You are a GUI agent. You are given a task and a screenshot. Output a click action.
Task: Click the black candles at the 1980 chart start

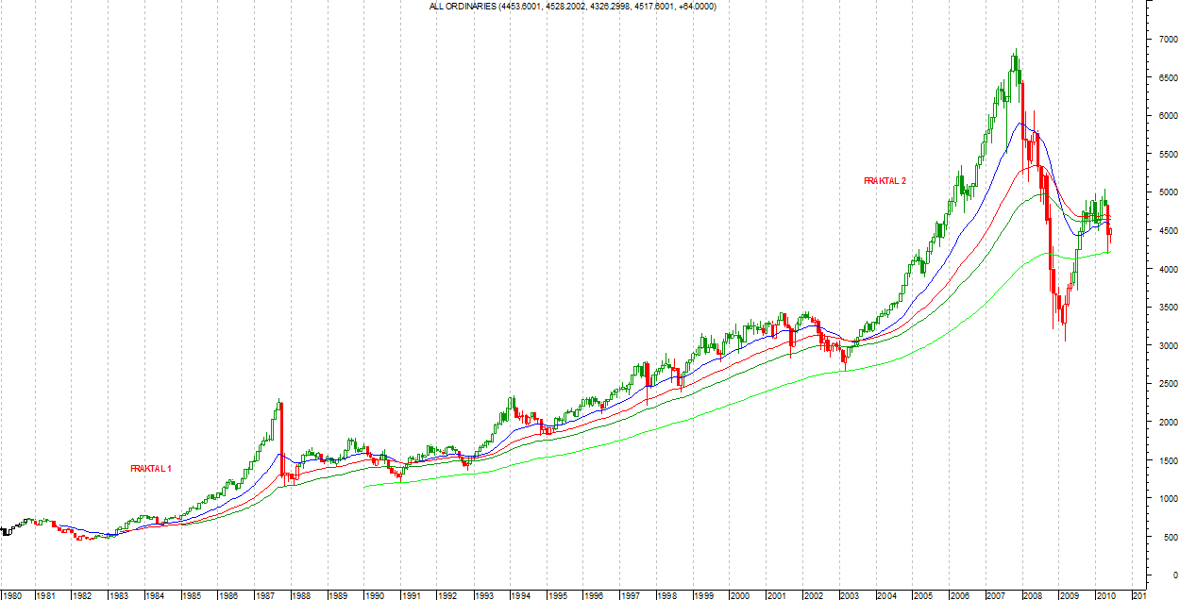coord(7,531)
